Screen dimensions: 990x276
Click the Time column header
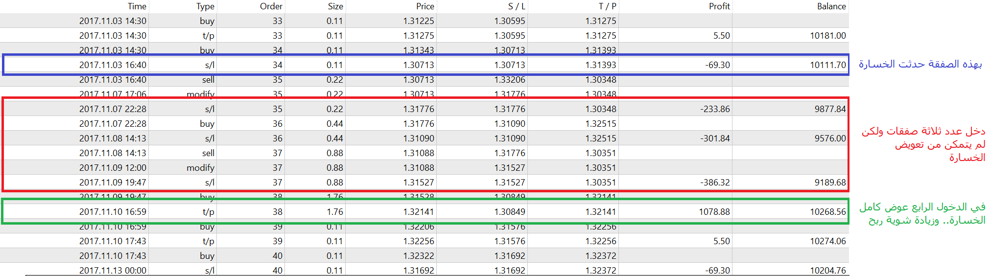pos(137,6)
